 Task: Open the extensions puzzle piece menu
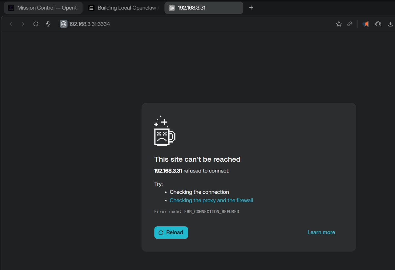coord(378,24)
